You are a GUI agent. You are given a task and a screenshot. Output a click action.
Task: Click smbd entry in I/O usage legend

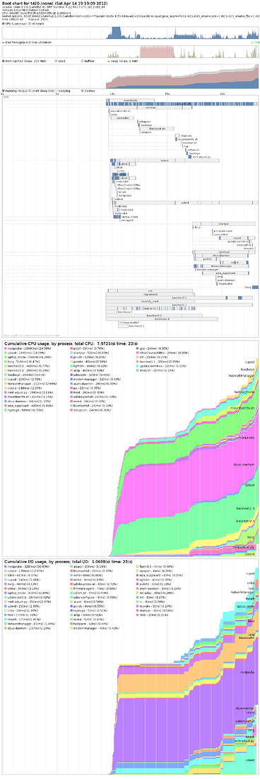(x=23, y=588)
